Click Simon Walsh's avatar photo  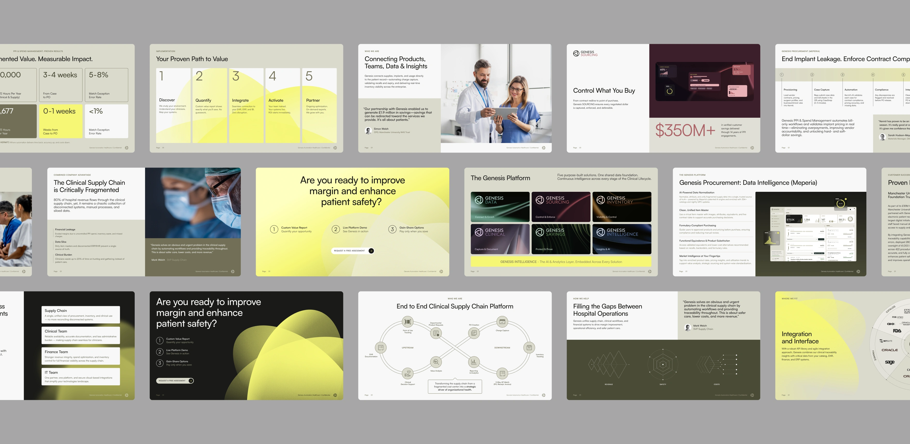(368, 130)
